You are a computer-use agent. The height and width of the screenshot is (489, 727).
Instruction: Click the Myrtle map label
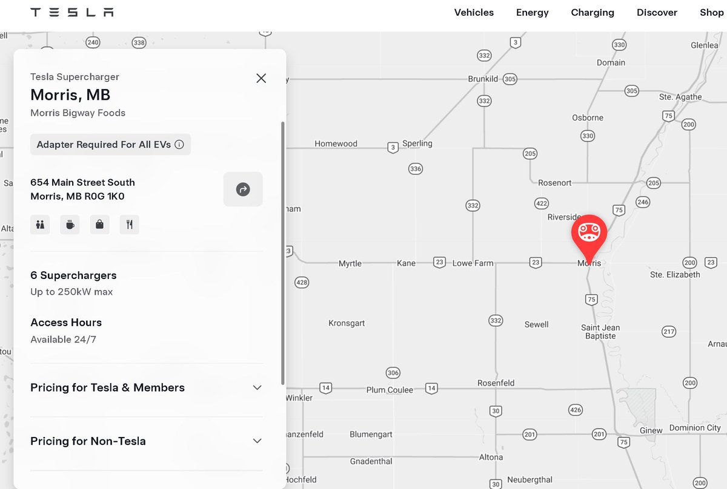click(x=350, y=263)
